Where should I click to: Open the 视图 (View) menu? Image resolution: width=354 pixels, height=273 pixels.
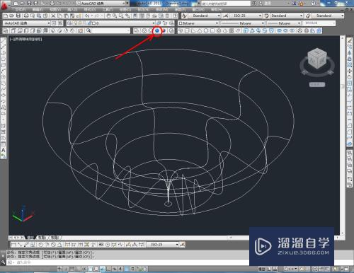coord(56,10)
